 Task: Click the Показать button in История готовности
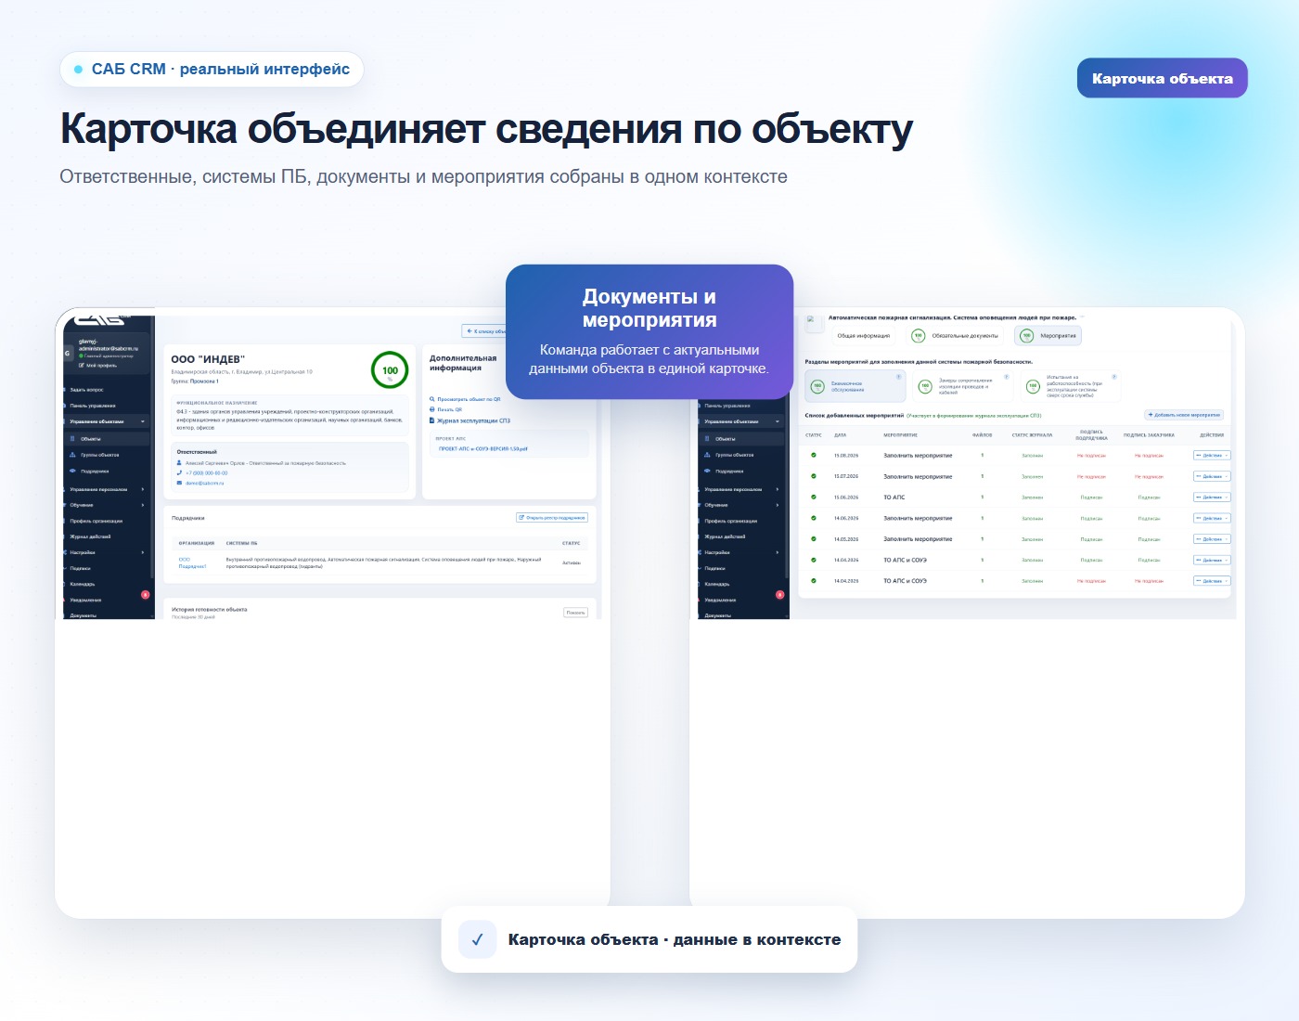click(x=576, y=613)
